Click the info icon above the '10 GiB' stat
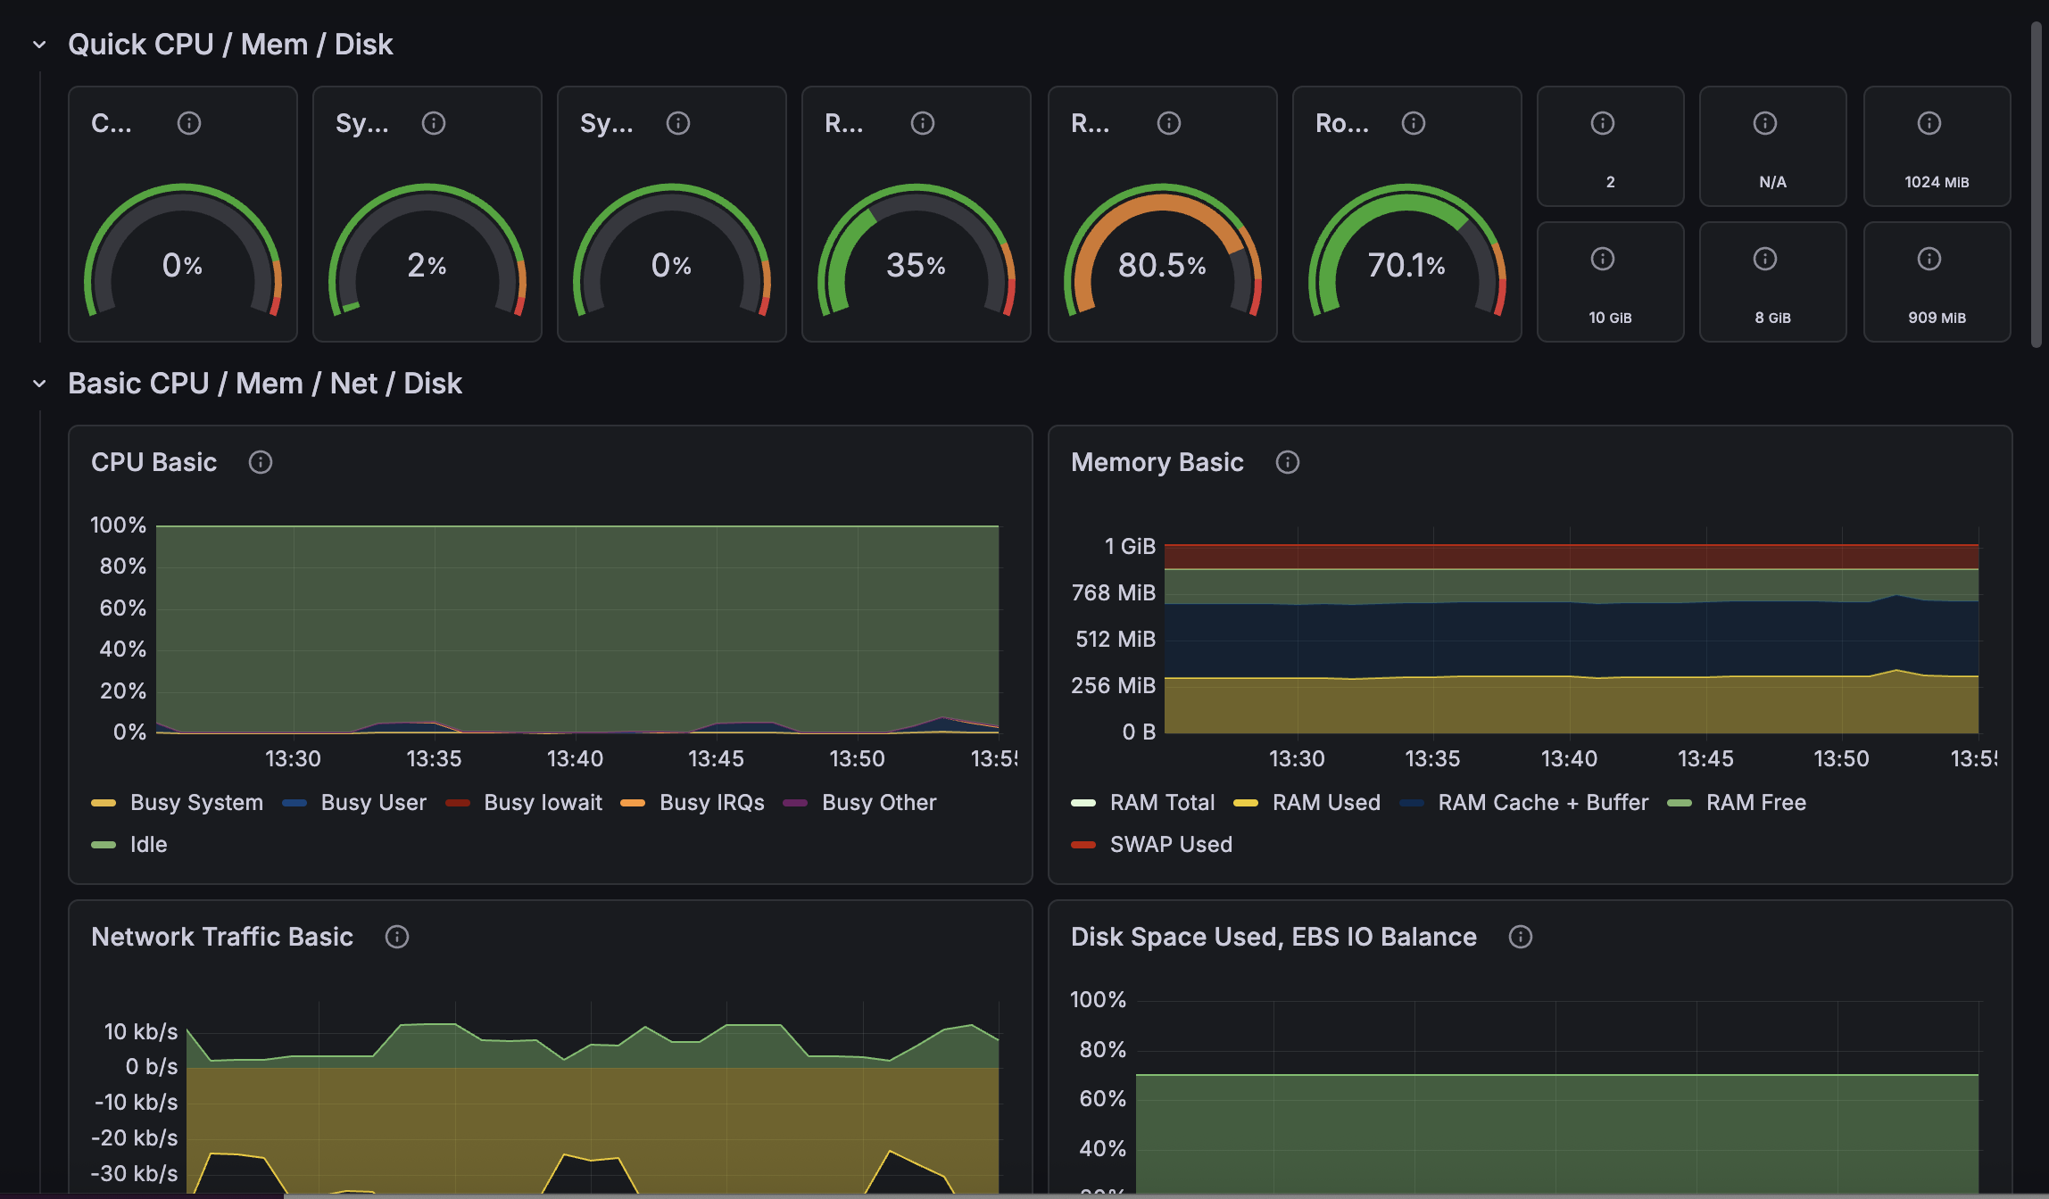The height and width of the screenshot is (1199, 2049). pos(1603,259)
